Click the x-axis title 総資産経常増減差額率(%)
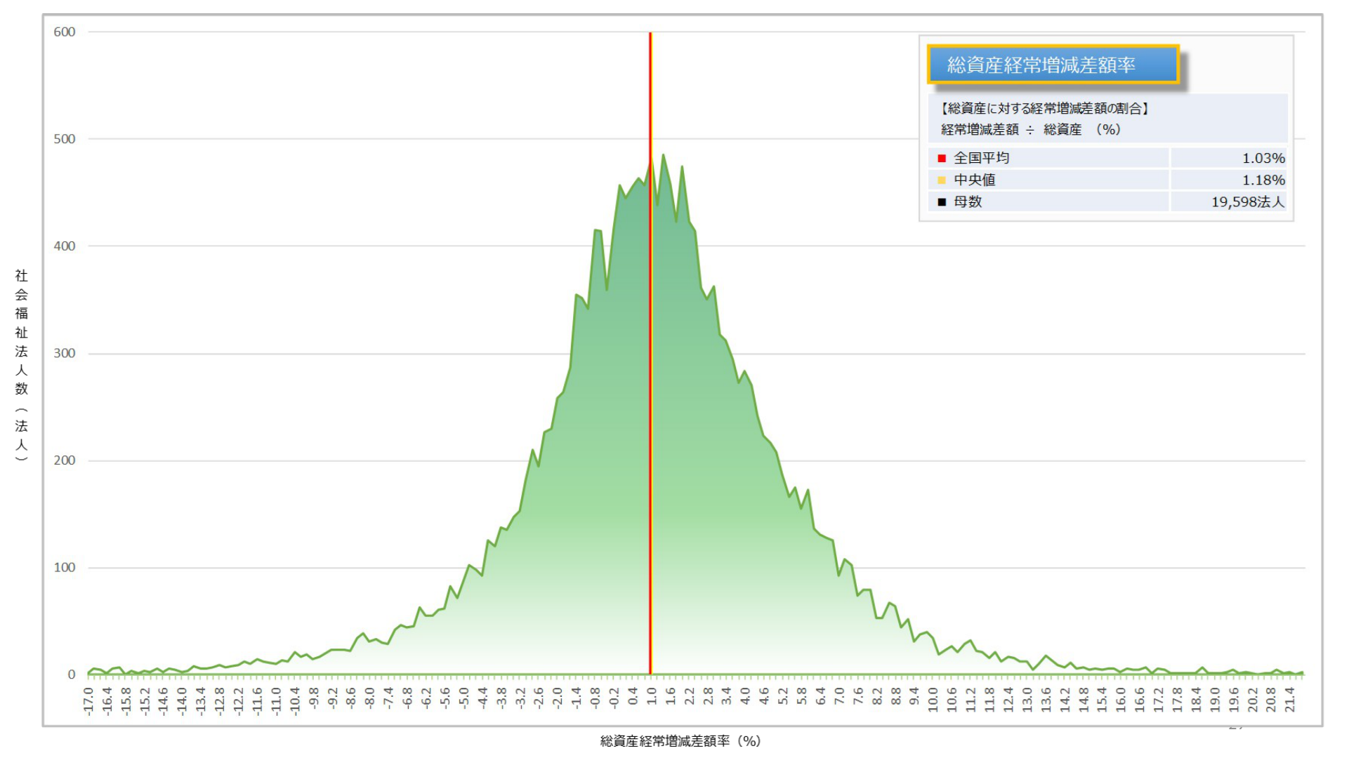Screen dimensions: 1349x758 point(680,741)
